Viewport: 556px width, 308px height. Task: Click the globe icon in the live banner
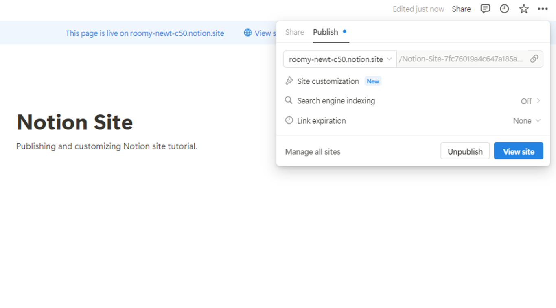tap(247, 33)
